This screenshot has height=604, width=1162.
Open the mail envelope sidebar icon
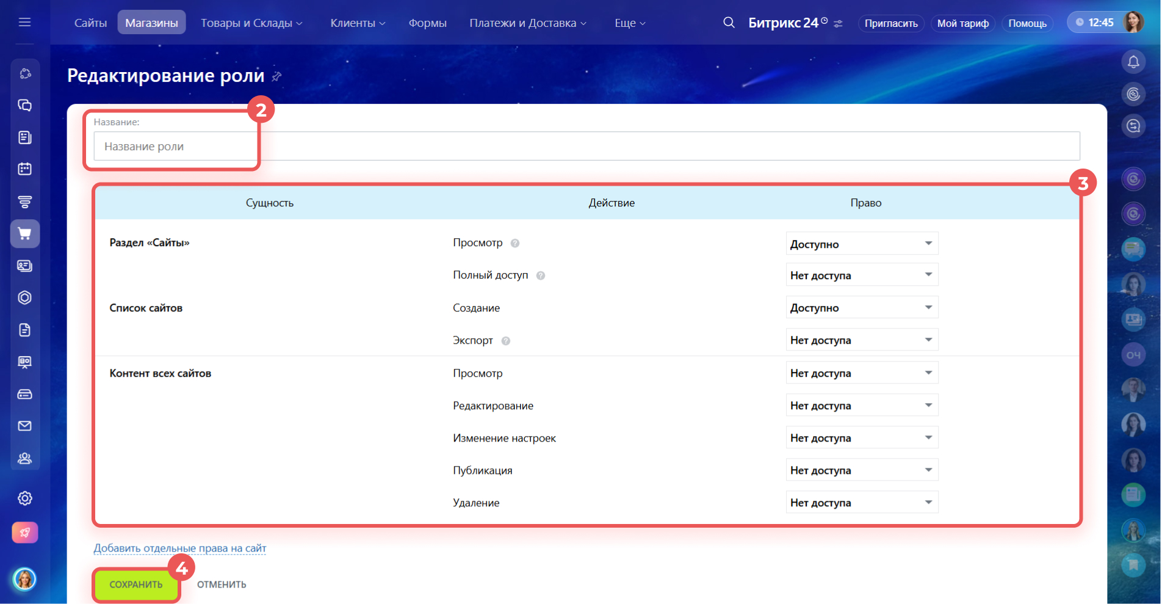25,426
